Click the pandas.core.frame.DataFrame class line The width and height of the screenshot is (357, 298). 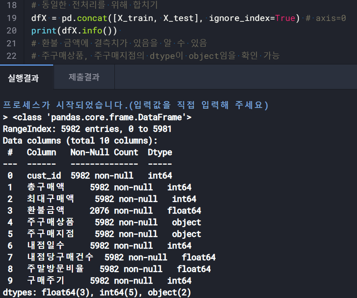click(97, 117)
